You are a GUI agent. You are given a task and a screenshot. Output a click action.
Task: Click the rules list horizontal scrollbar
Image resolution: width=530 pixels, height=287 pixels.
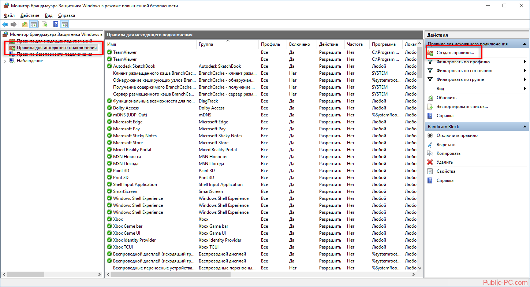click(183, 274)
